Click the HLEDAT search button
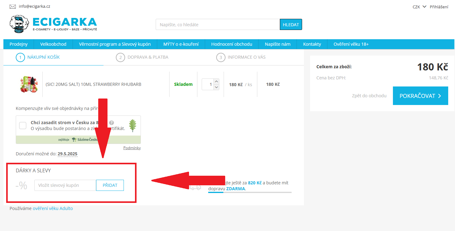Viewport: 455px width, 231px height. [x=291, y=24]
